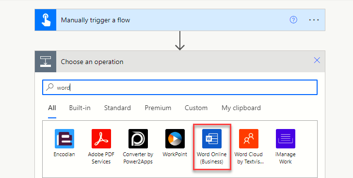Click the Converter by Power2Apps label
Screen dimensions: 353x178
(x=138, y=158)
